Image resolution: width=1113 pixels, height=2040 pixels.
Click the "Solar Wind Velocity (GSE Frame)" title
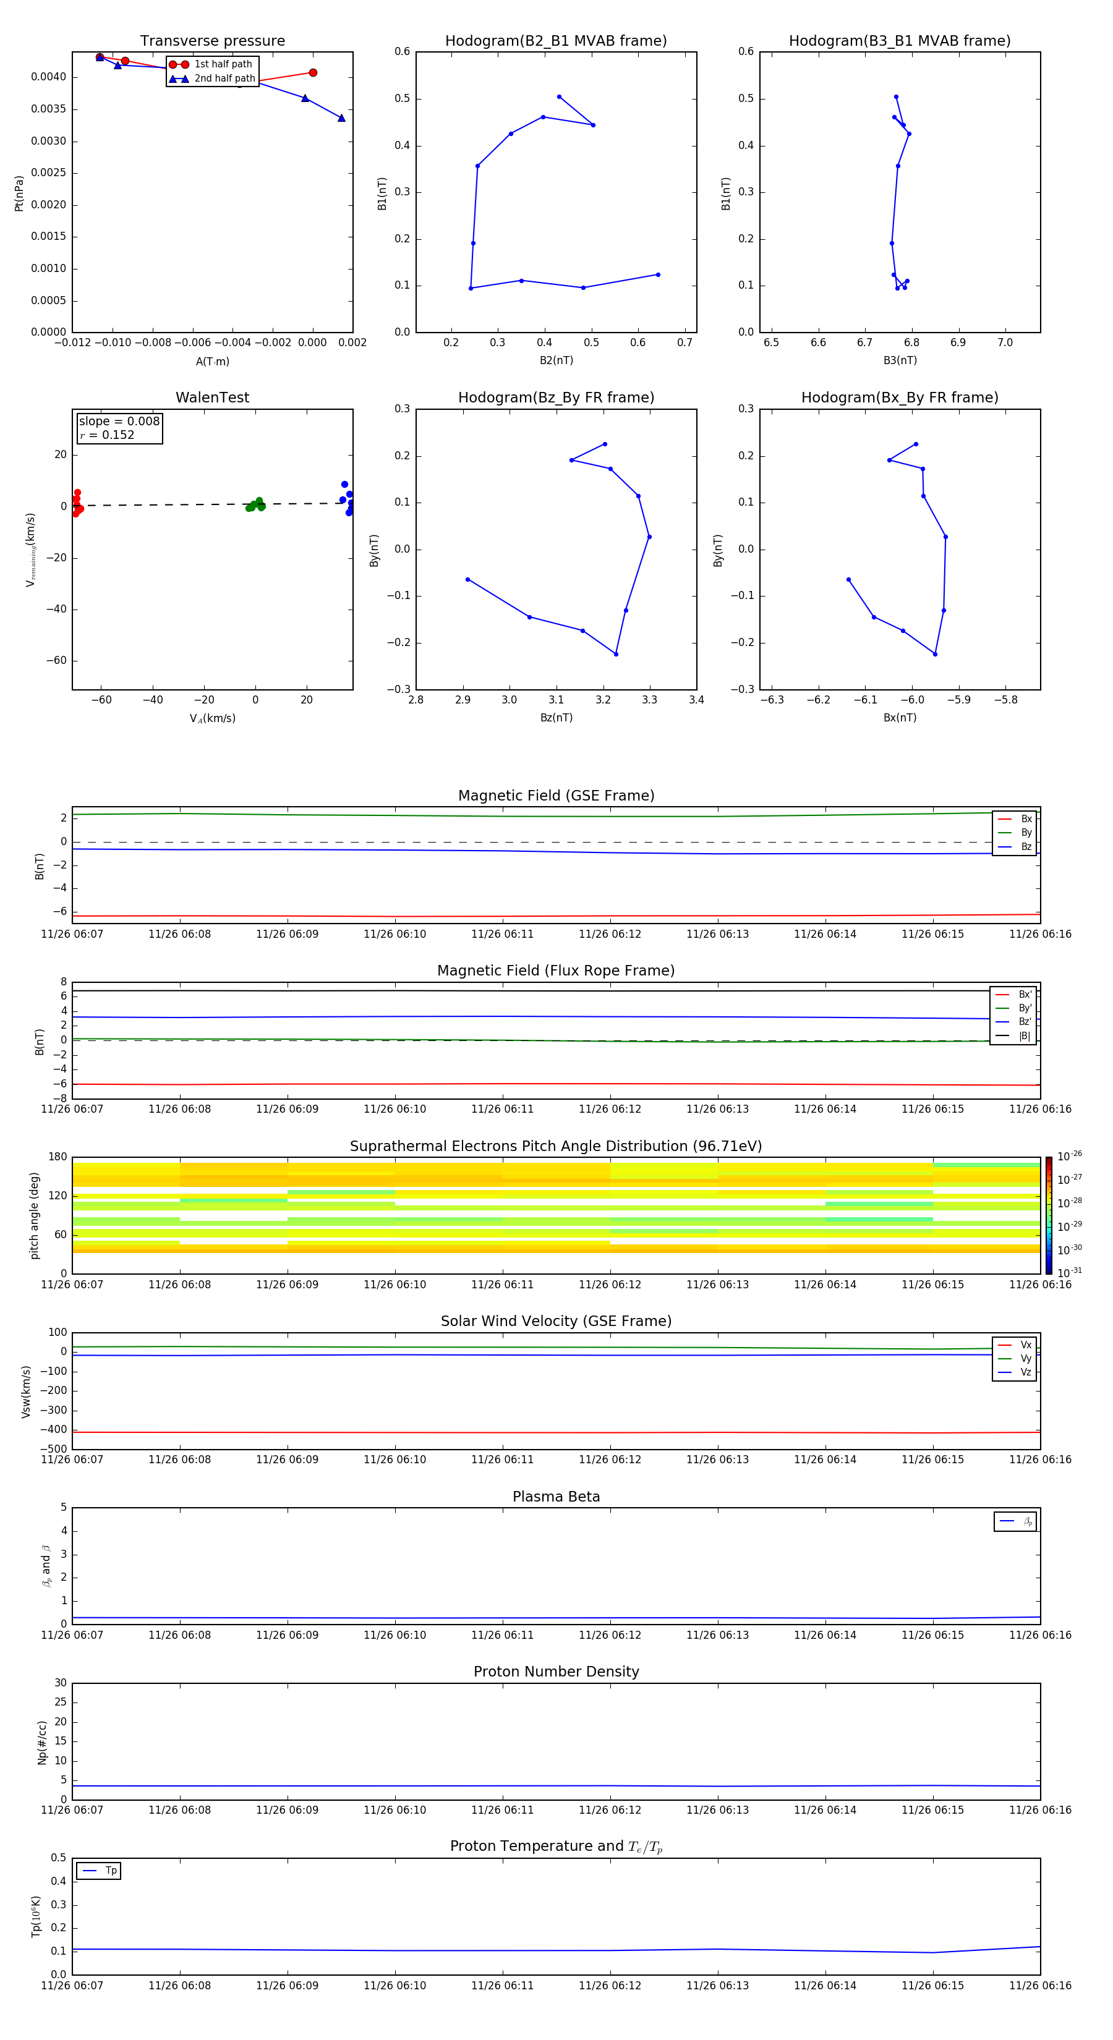pyautogui.click(x=556, y=1322)
